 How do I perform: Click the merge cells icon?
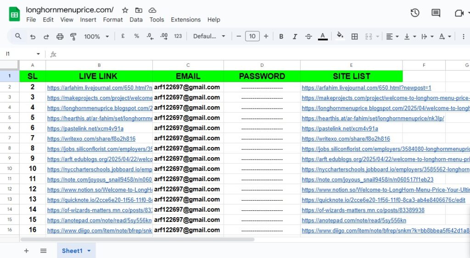369,37
